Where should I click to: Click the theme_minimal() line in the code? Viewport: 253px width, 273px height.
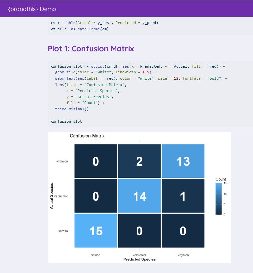72,109
